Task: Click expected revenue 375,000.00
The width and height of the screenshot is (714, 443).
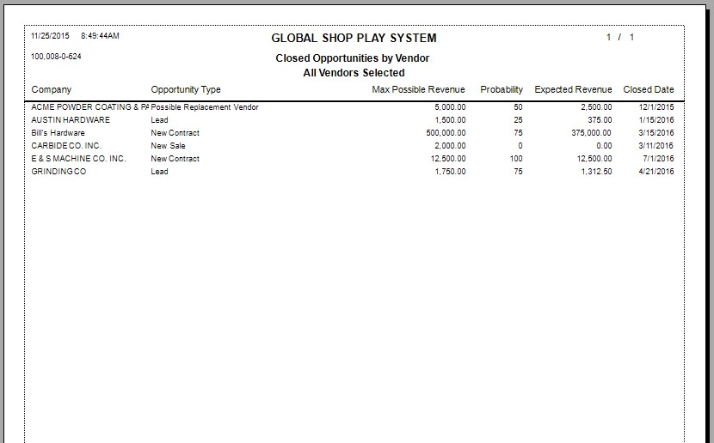Action: click(592, 133)
